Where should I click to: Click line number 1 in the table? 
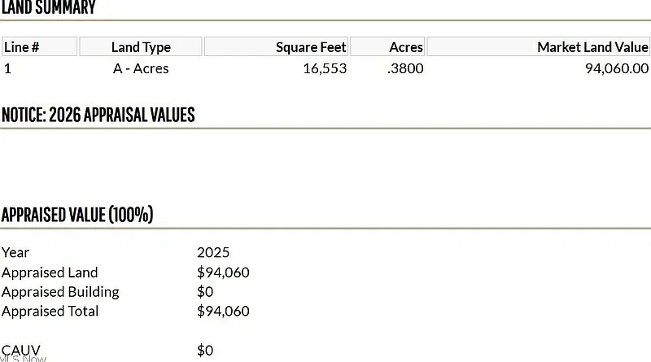click(x=7, y=68)
